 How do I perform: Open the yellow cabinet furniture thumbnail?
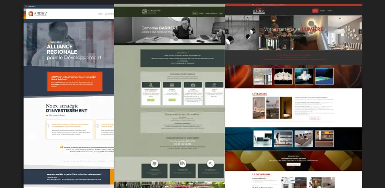[324, 139]
